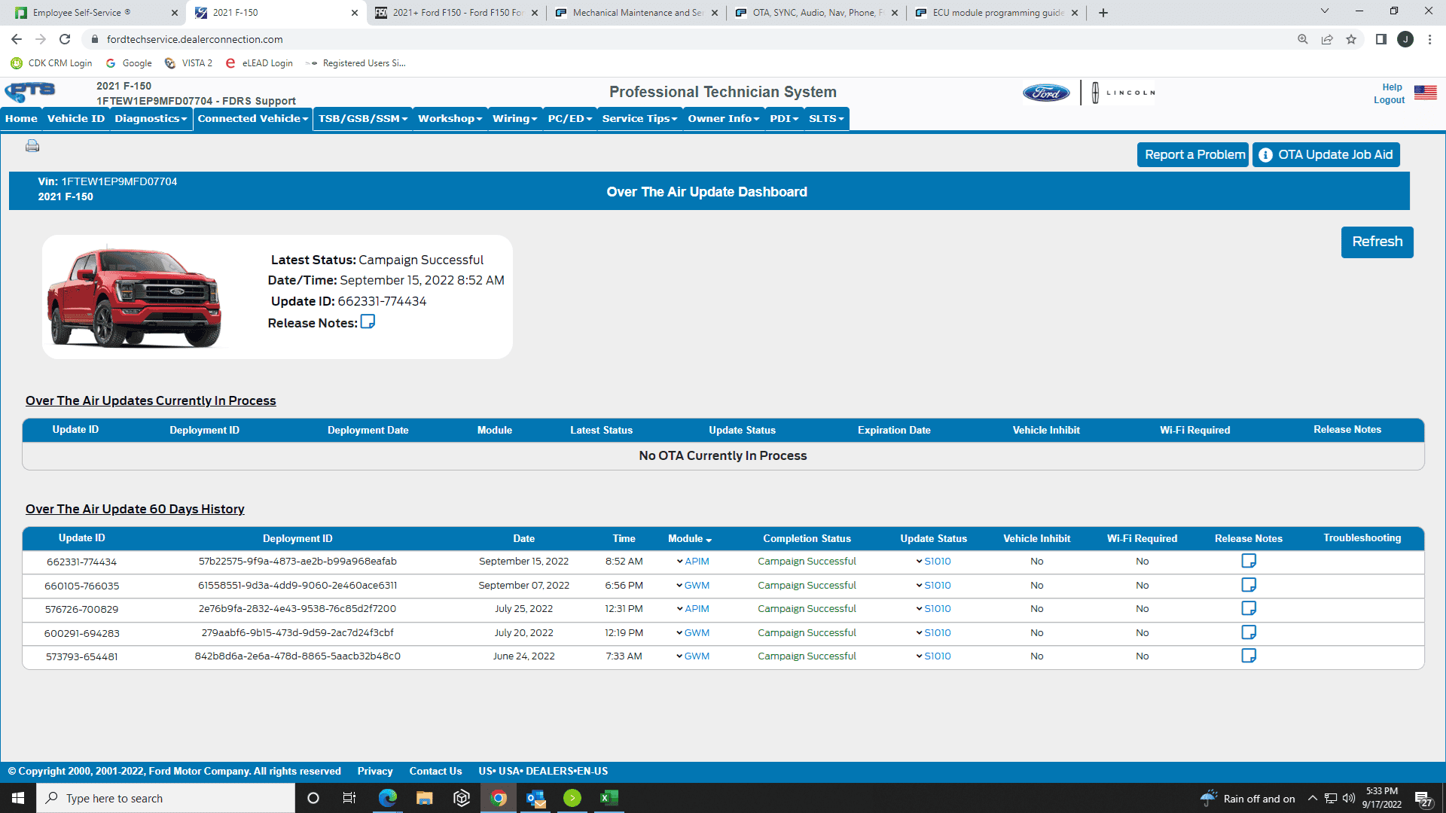Open the TSB/GSB/SSM menu
The width and height of the screenshot is (1446, 813).
click(x=362, y=119)
